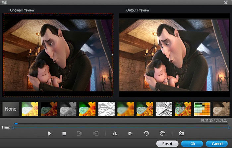Viewport: 232px width, 148px height.
Task: Click the Play button
Action: 50,134
